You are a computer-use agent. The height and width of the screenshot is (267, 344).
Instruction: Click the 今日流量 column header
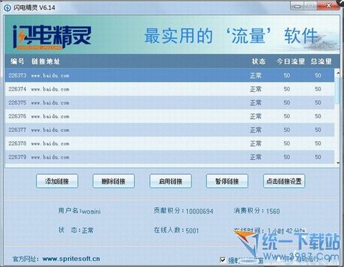[290, 61]
